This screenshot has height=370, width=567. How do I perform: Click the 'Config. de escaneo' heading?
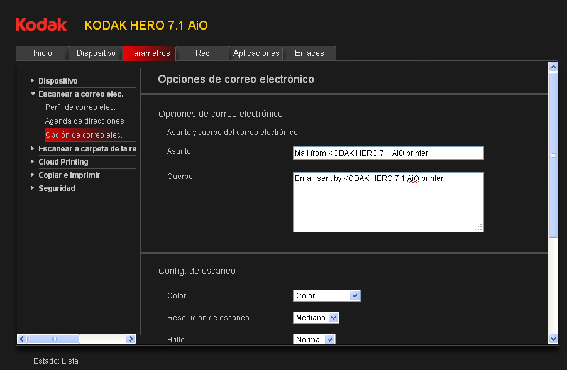tap(197, 271)
